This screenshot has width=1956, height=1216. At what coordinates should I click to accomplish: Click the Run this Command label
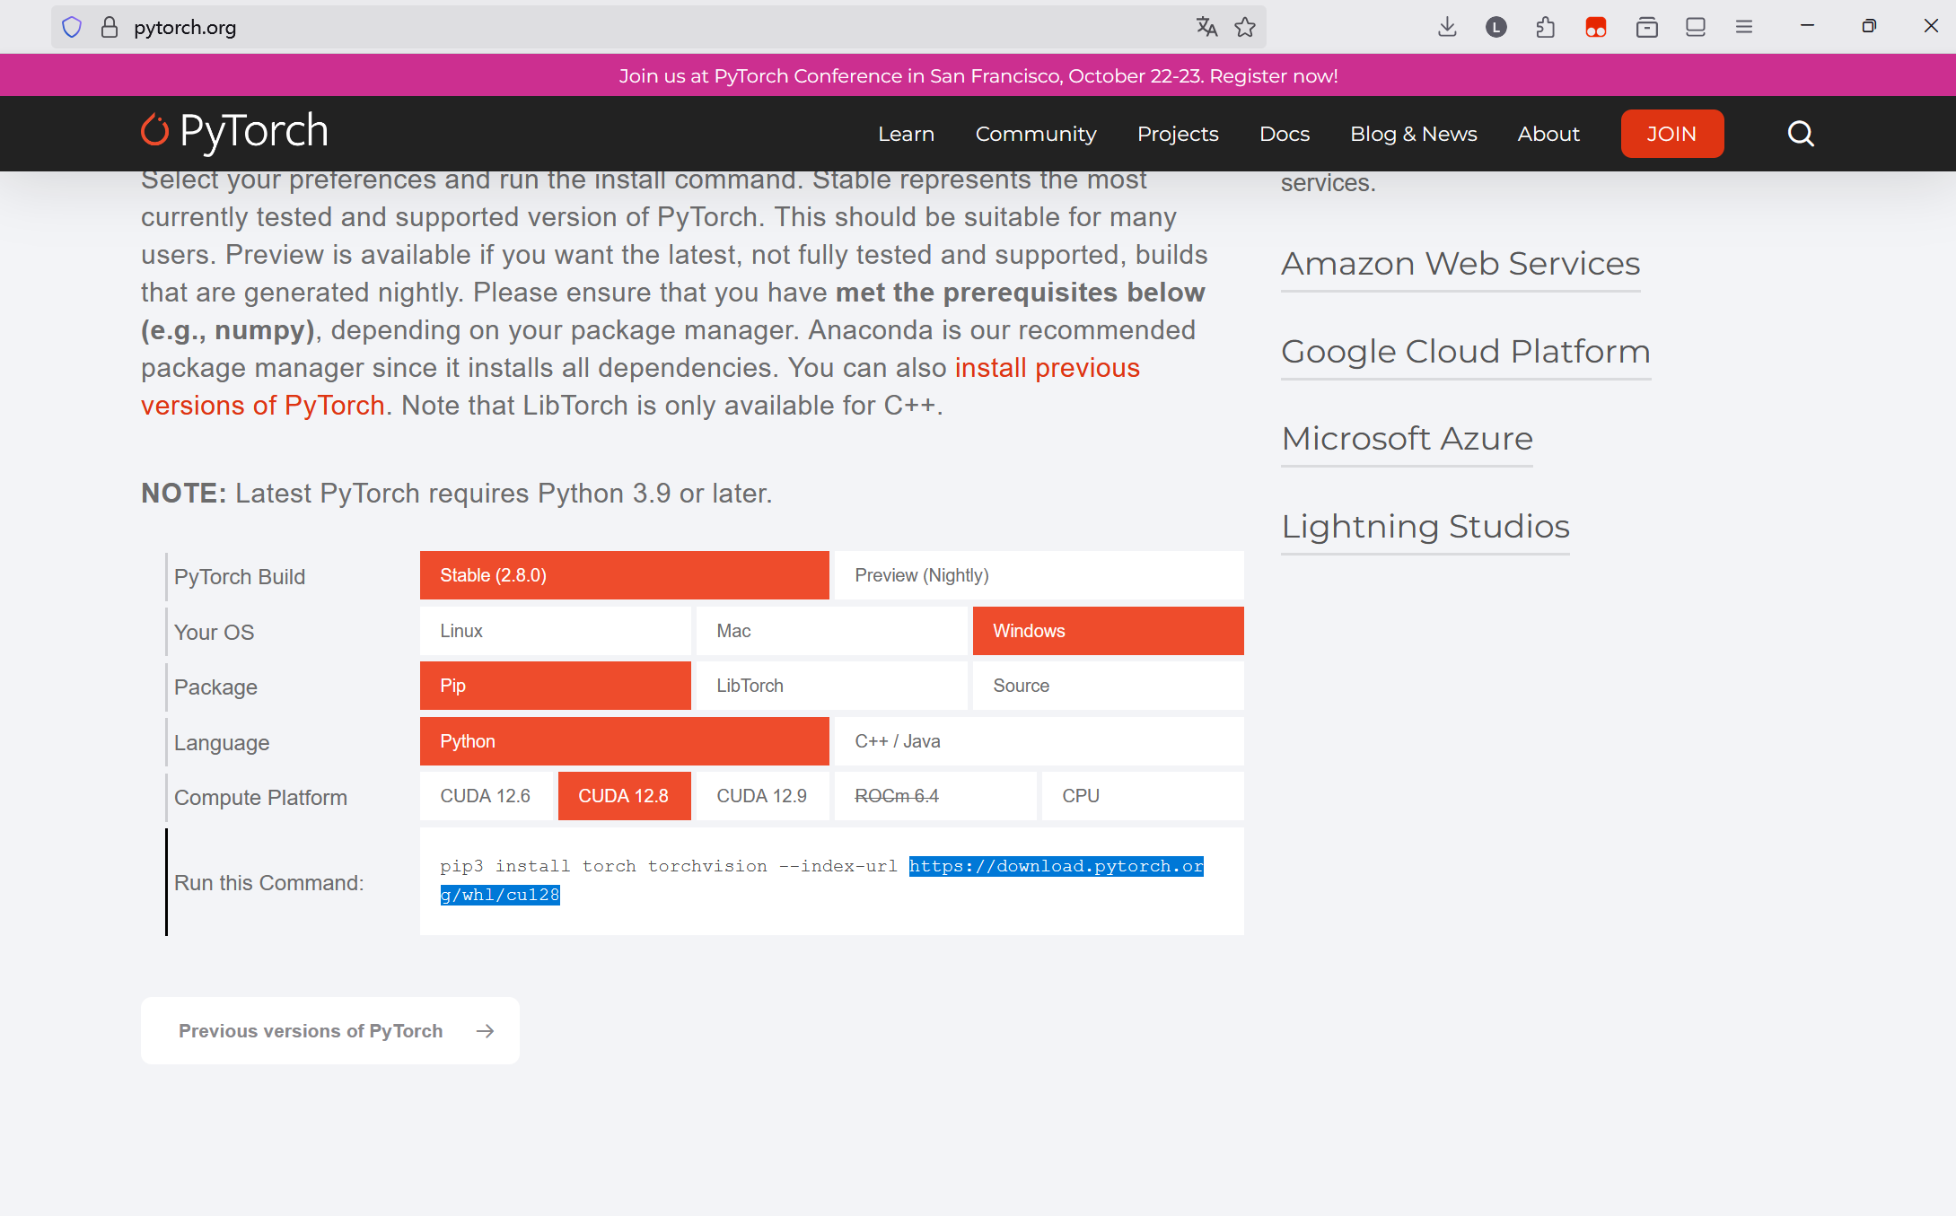point(269,883)
